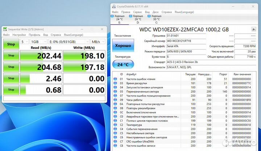261x151 pixels.
Task: Click the CrystalDiskInfo title bar app icon
Action: click(x=114, y=7)
